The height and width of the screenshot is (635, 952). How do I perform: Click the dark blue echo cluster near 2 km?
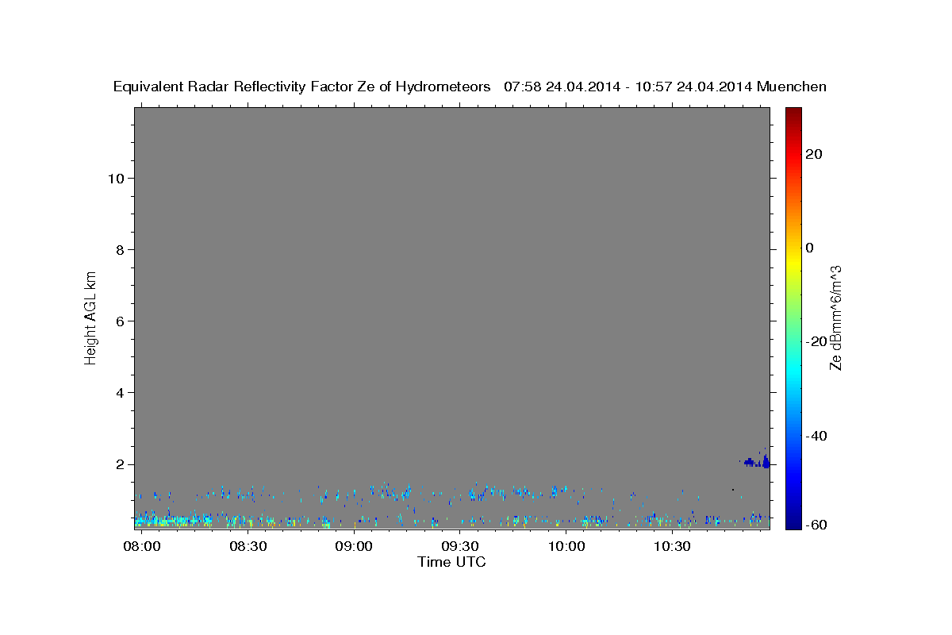point(758,461)
